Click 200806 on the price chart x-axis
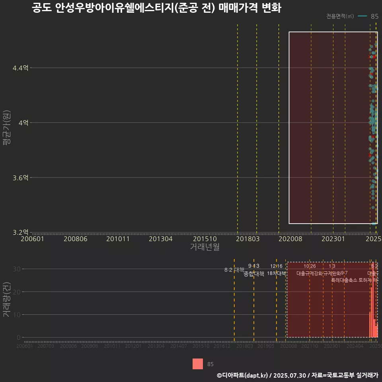Image resolution: width=382 pixels, height=382 pixels. point(76,239)
